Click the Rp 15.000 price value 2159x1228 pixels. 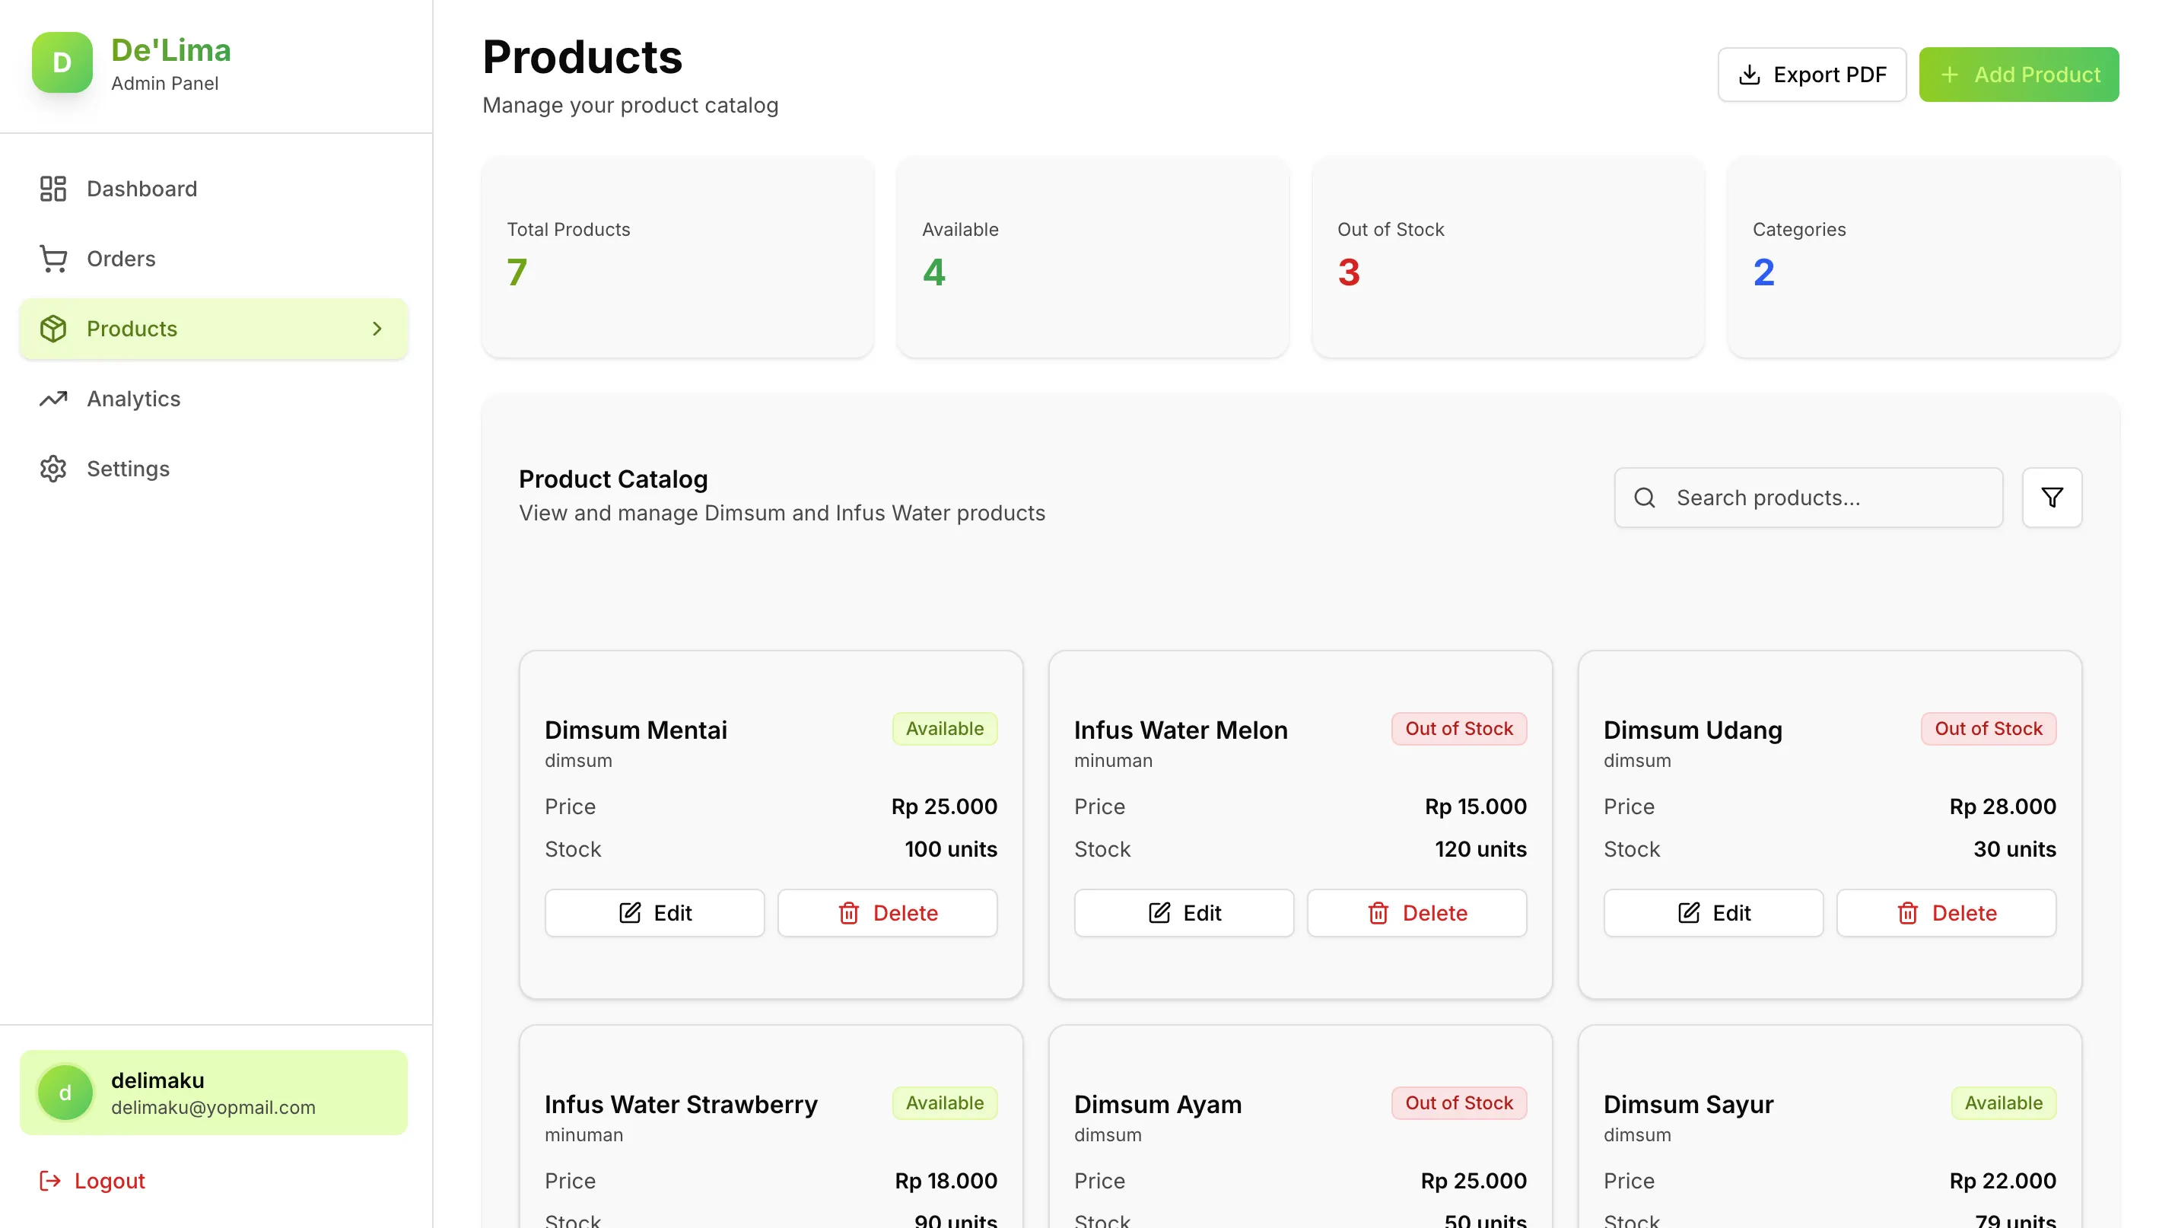[1475, 806]
